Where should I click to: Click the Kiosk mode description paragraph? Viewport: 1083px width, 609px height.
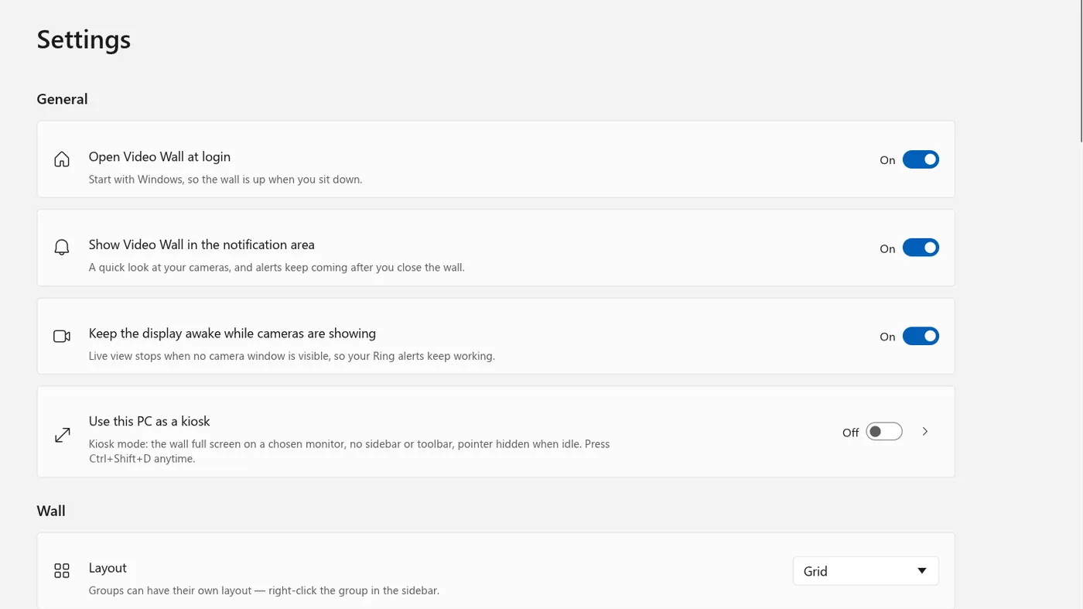(x=349, y=451)
